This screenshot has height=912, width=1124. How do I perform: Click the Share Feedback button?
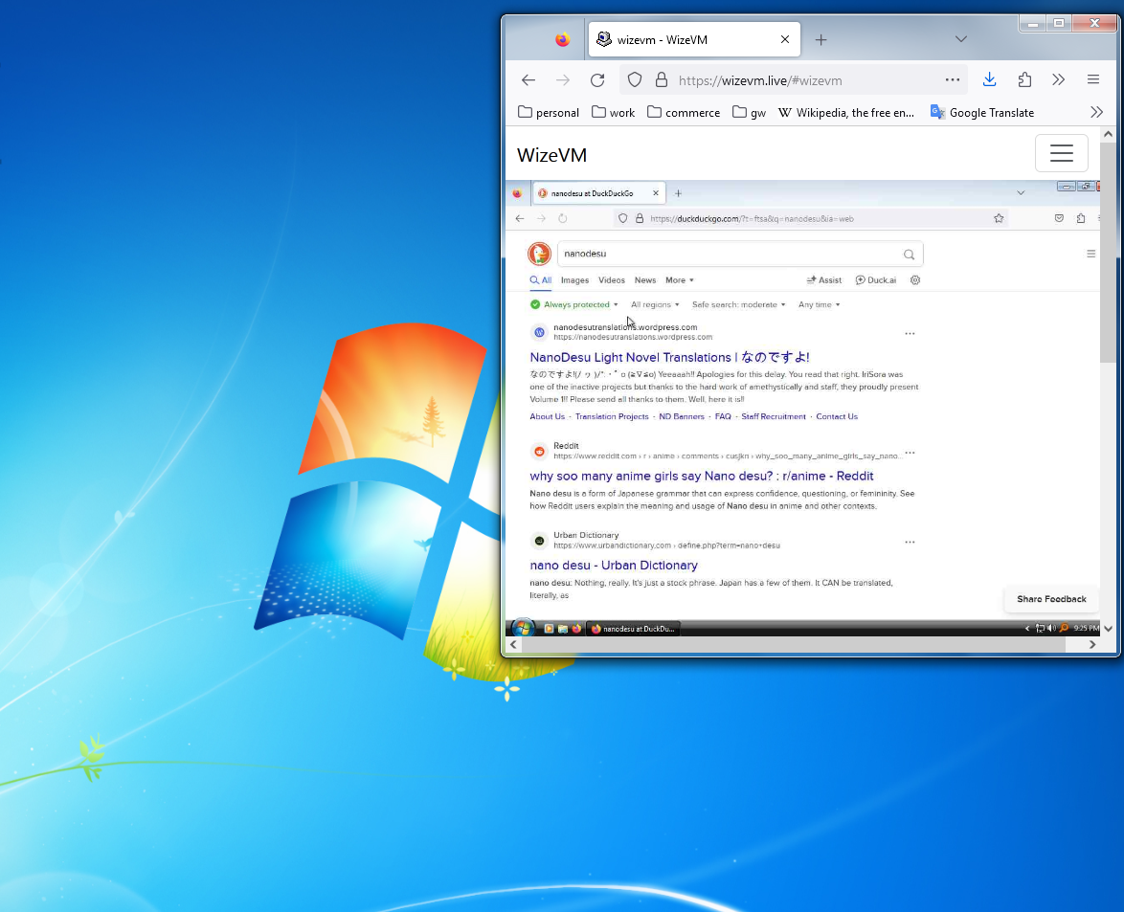pos(1051,599)
